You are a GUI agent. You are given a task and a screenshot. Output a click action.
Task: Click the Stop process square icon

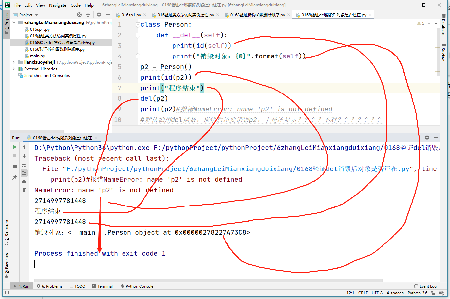click(15, 156)
